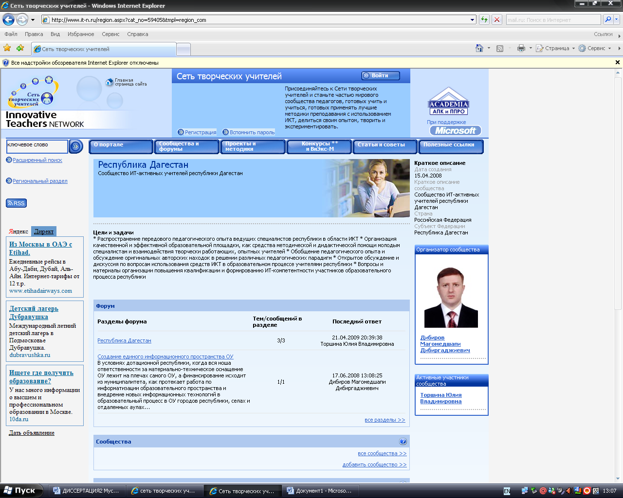
Task: Open the Сервис gear toolbar menu
Action: point(594,48)
